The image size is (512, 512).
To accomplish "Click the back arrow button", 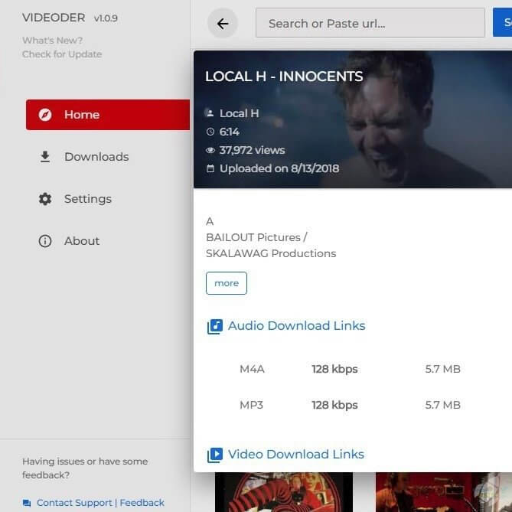I will click(x=223, y=24).
